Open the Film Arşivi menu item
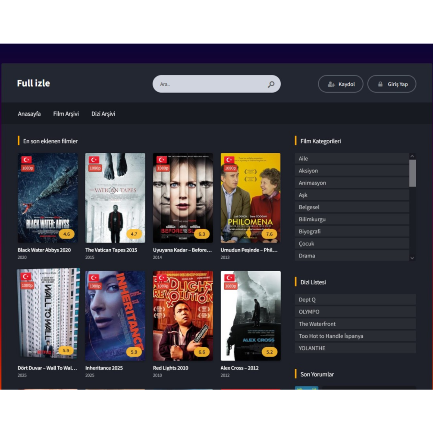433x433 pixels. pos(66,114)
